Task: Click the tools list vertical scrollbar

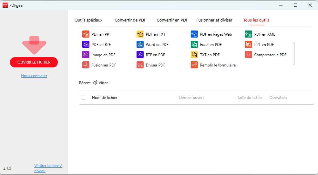Action: coord(294,53)
